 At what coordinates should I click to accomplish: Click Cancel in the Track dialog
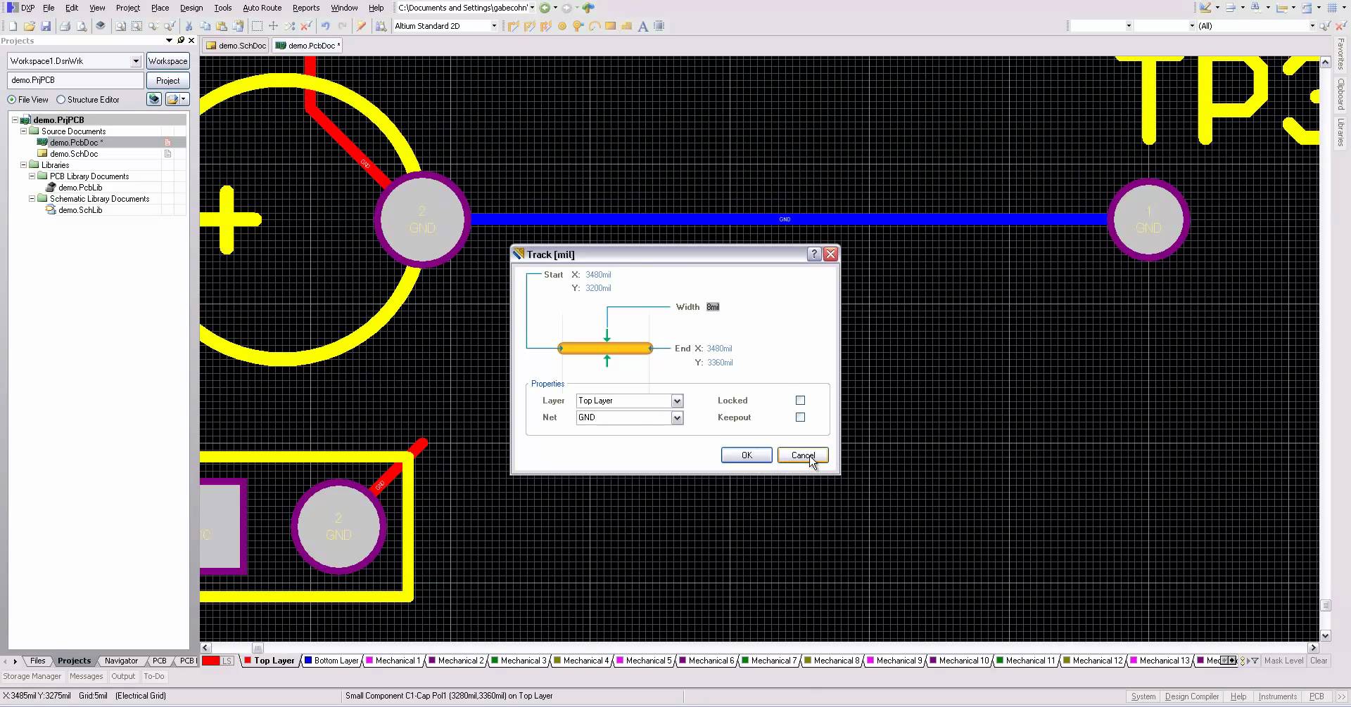pyautogui.click(x=803, y=455)
